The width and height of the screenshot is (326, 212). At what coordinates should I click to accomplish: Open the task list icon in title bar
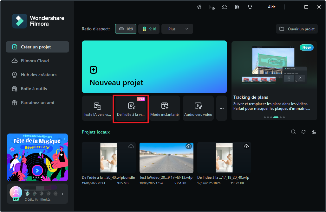pyautogui.click(x=212, y=7)
